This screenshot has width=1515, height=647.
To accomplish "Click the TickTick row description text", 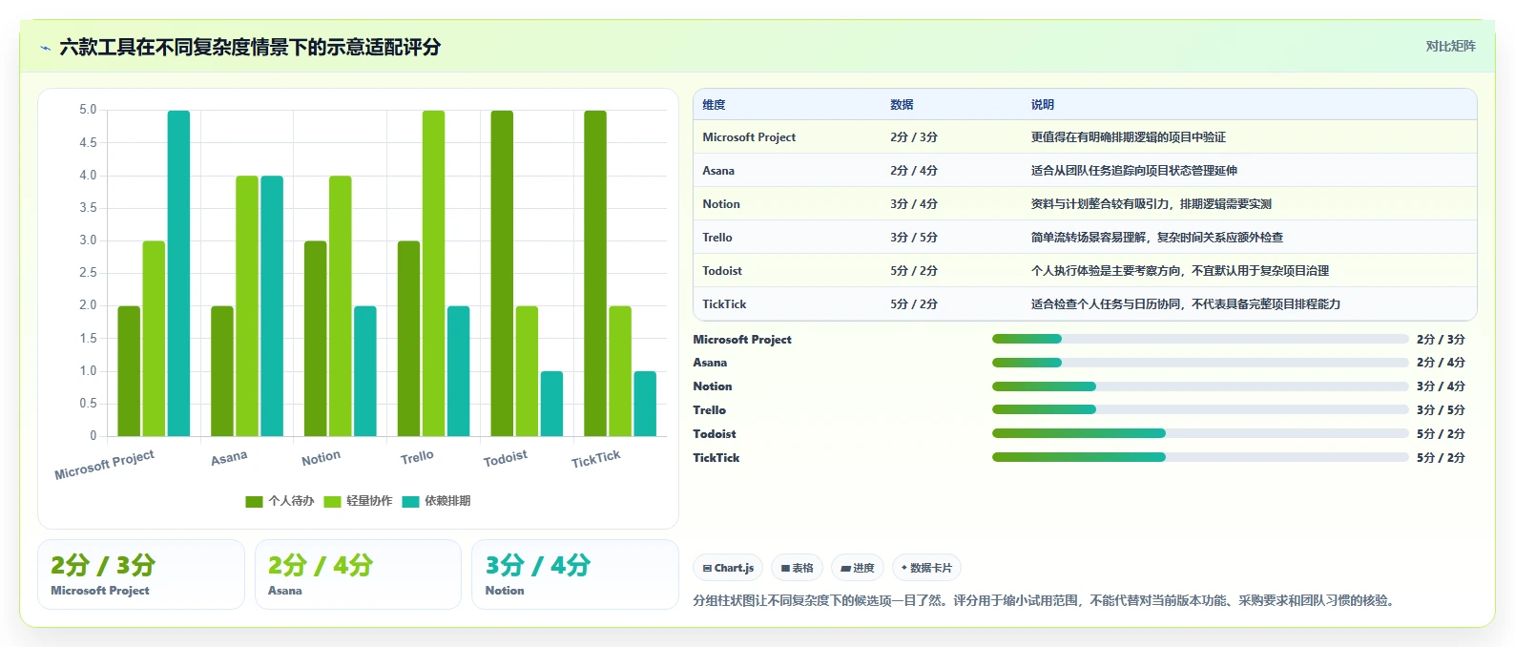I will click(x=1185, y=304).
